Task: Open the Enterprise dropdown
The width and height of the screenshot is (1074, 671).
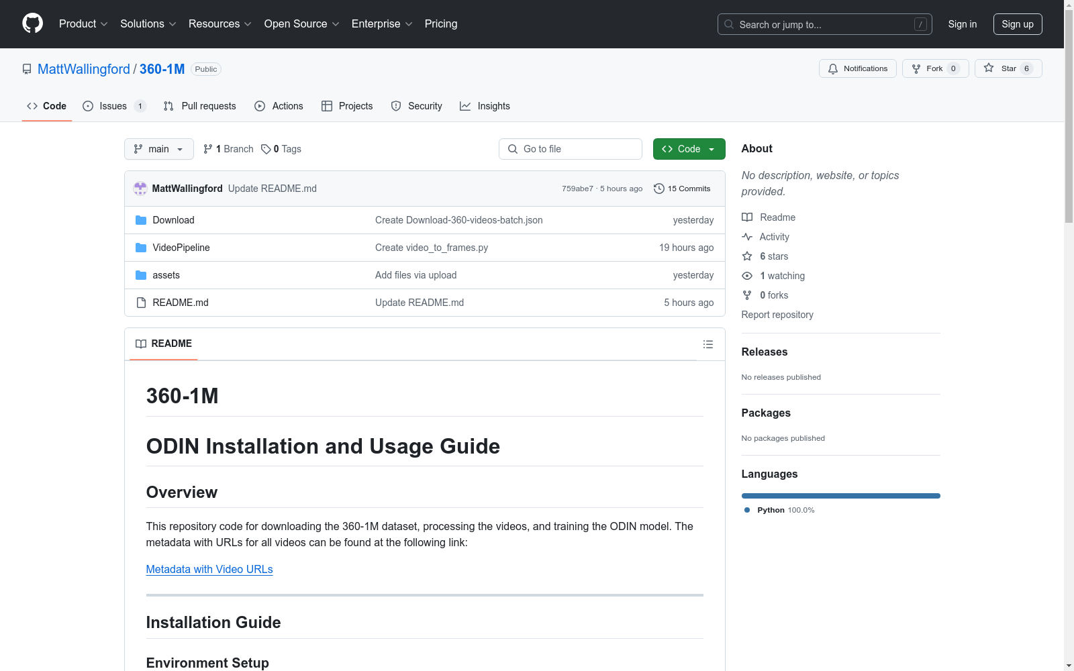Action: click(382, 24)
